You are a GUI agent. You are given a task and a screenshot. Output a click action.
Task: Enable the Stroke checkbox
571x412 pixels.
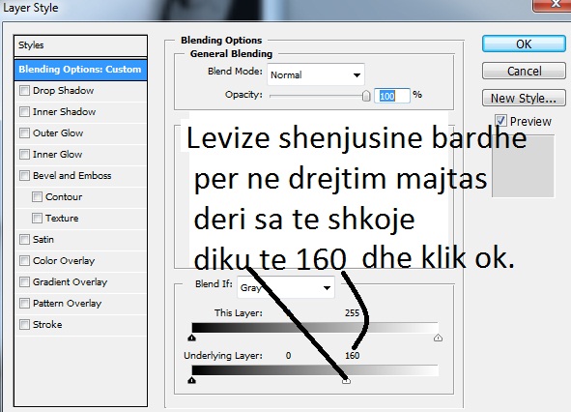pyautogui.click(x=25, y=325)
